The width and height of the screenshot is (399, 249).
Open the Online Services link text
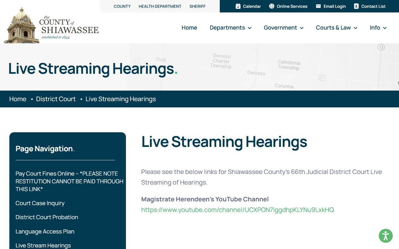(x=292, y=6)
